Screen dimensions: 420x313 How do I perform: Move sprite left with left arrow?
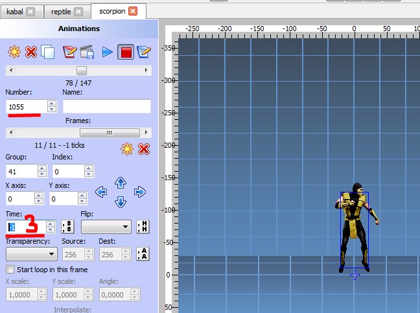coord(101,192)
